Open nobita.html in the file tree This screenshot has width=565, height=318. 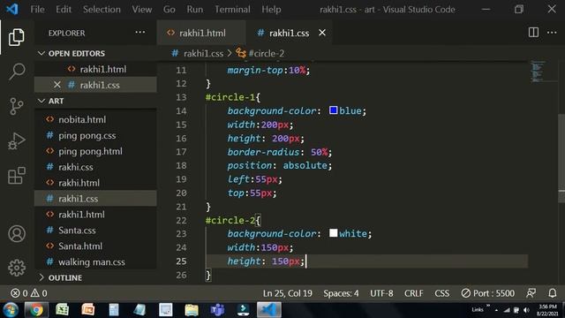pyautogui.click(x=82, y=119)
